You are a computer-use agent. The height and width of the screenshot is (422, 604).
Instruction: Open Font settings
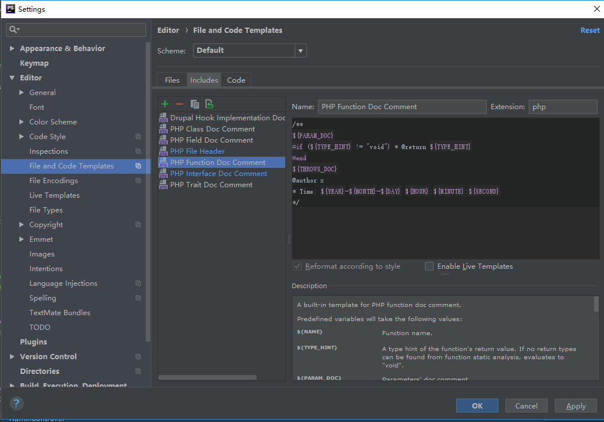pos(36,107)
